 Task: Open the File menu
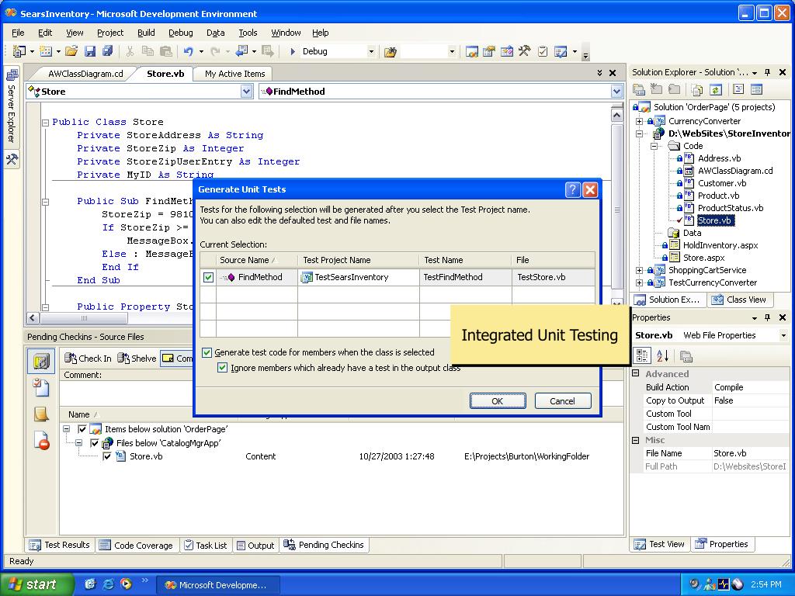coord(18,33)
